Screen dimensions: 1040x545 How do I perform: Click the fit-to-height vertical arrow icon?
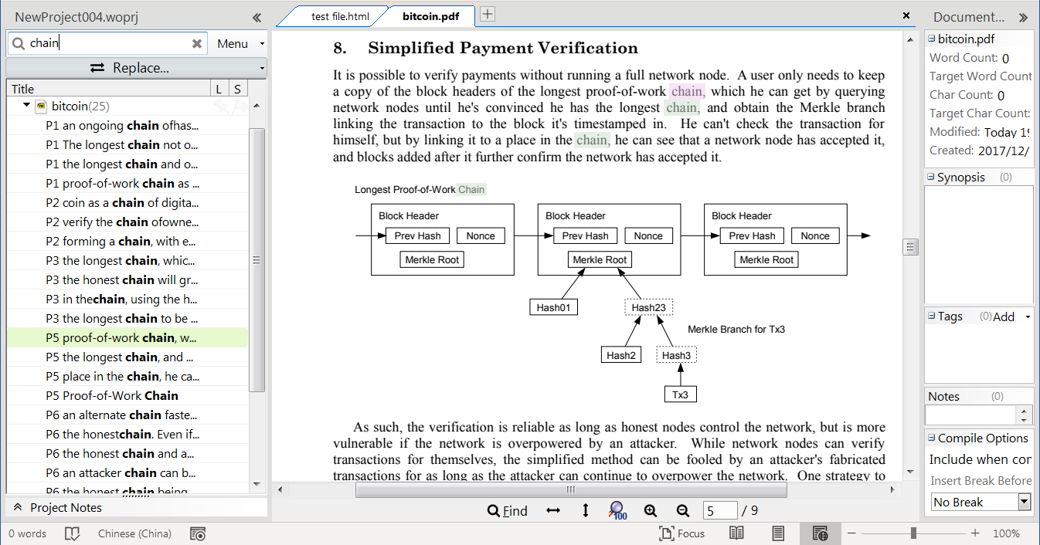[585, 510]
